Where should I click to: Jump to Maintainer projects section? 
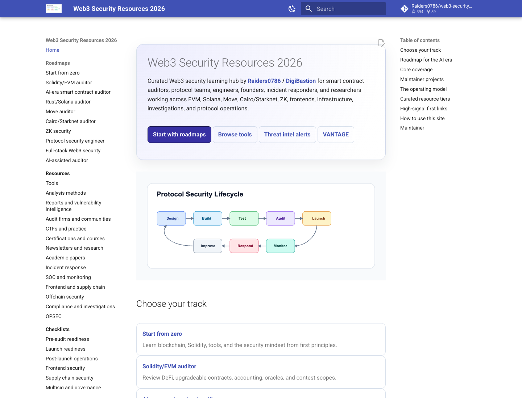(422, 79)
